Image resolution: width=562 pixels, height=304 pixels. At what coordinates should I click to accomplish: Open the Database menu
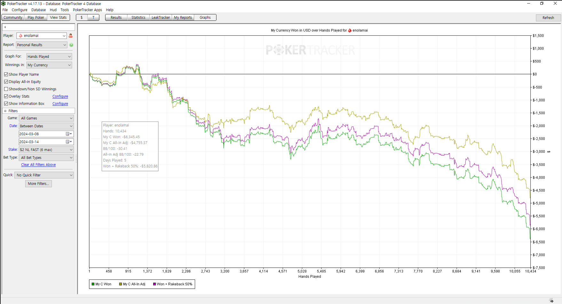(38, 10)
